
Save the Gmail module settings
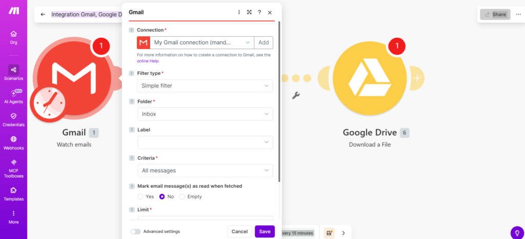click(x=265, y=232)
